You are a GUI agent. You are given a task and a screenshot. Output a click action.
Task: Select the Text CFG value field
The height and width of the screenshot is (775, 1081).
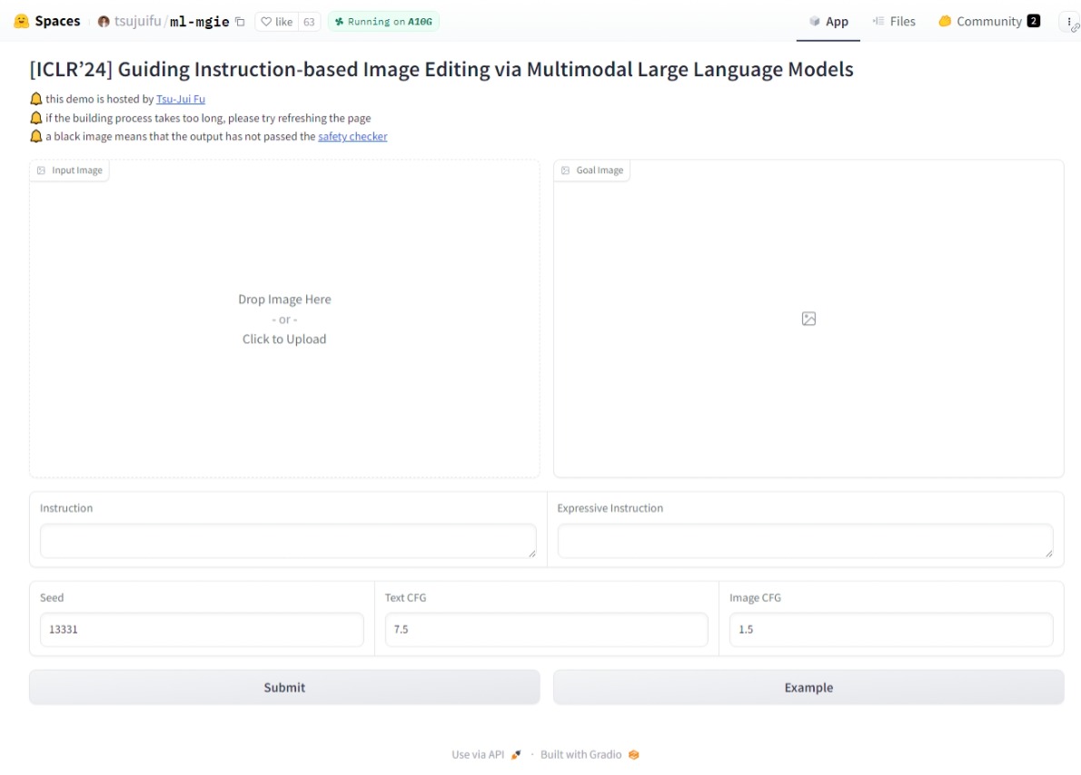pyautogui.click(x=546, y=630)
